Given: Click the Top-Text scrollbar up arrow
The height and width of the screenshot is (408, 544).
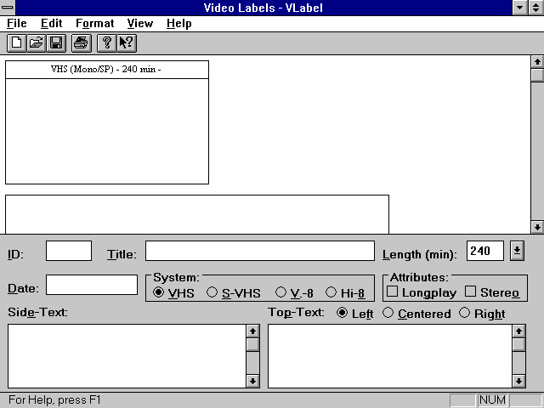Looking at the screenshot, I should click(518, 331).
